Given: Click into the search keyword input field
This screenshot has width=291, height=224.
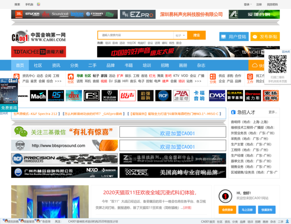Looking at the screenshot, I should pyautogui.click(x=135, y=35).
